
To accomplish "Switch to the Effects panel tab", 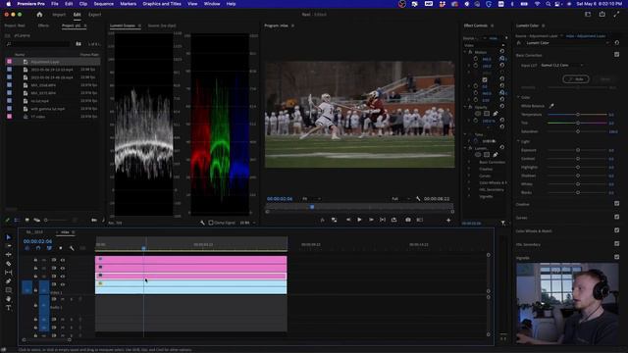I will (x=43, y=25).
